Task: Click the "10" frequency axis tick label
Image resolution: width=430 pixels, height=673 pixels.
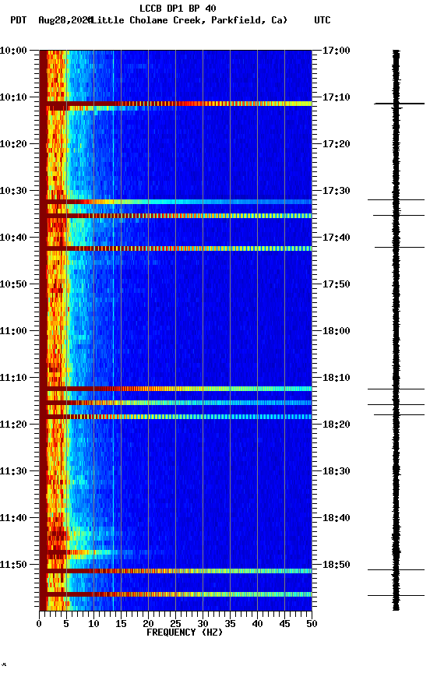Action: (93, 624)
